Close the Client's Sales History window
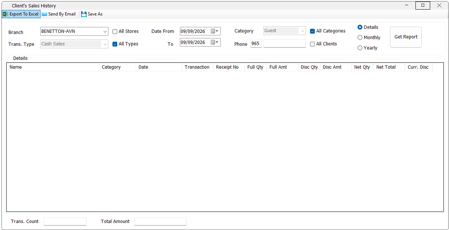 click(x=439, y=6)
